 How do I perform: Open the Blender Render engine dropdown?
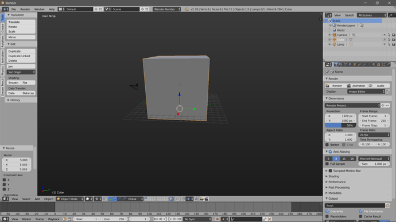[x=166, y=9]
